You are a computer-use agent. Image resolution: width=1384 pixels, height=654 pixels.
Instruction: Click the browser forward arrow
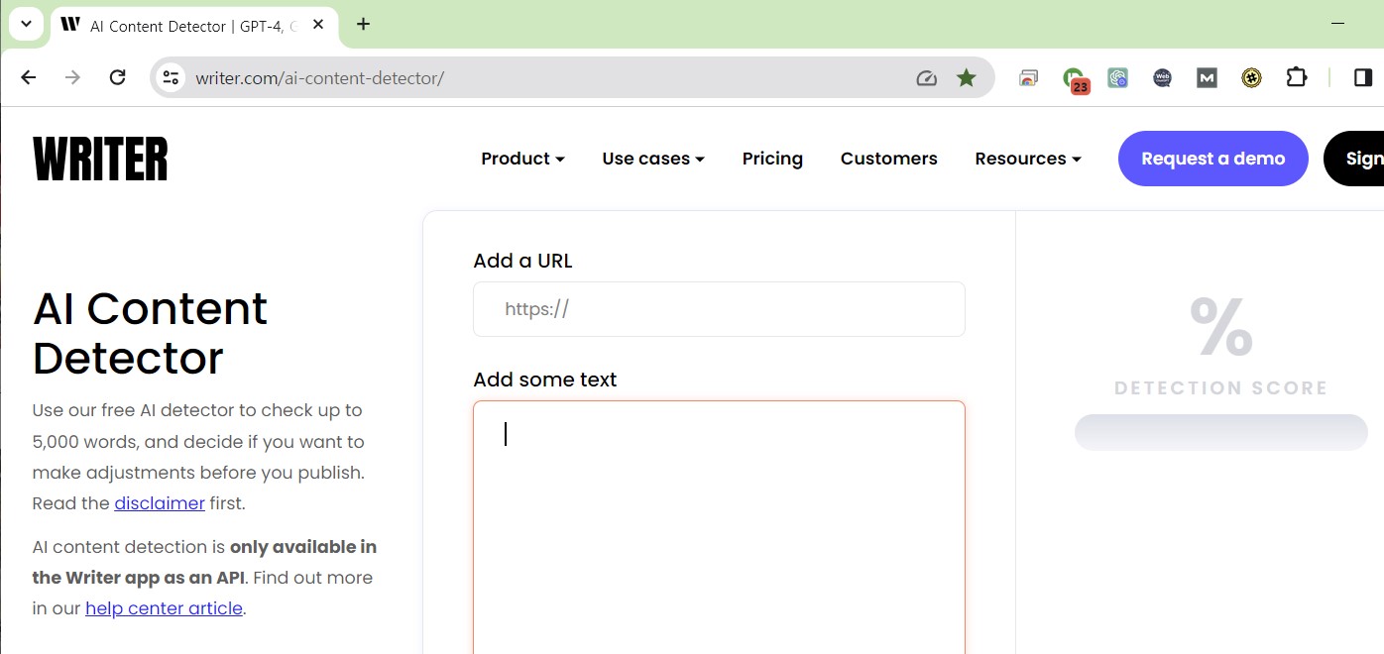click(x=72, y=77)
